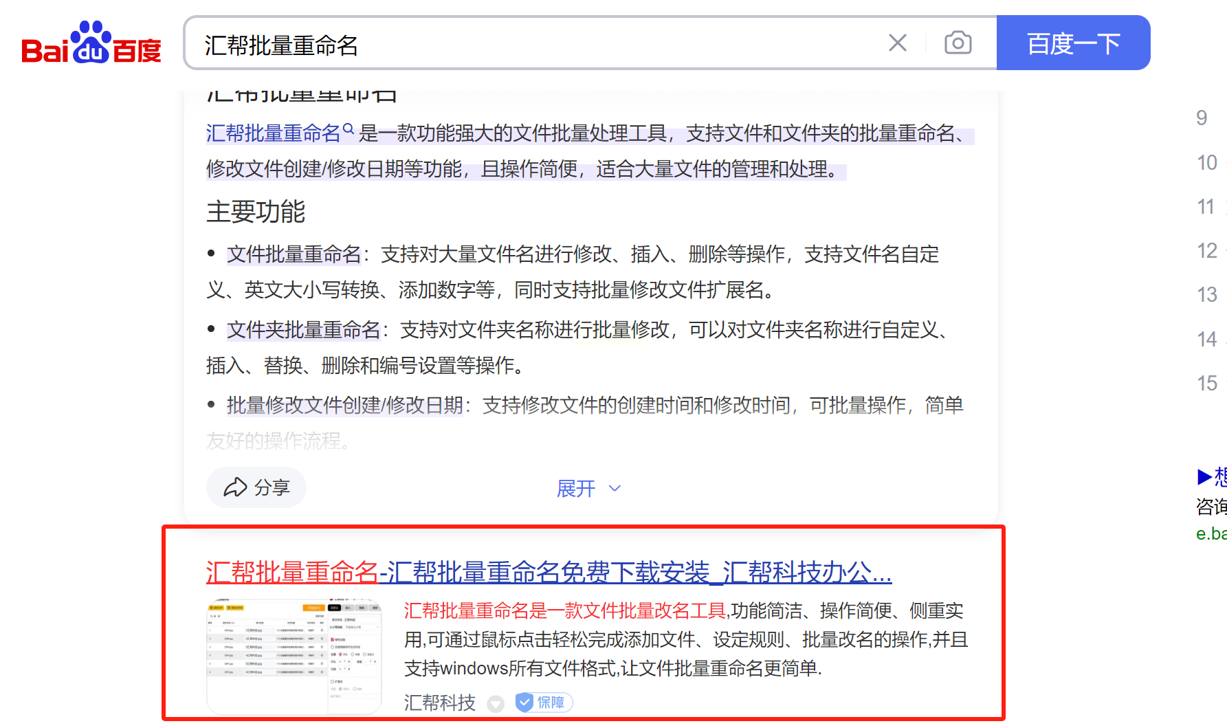Viewport: 1227px width, 728px height.
Task: Click 批量修改文件创建/修改日期 feature text
Action: click(345, 406)
